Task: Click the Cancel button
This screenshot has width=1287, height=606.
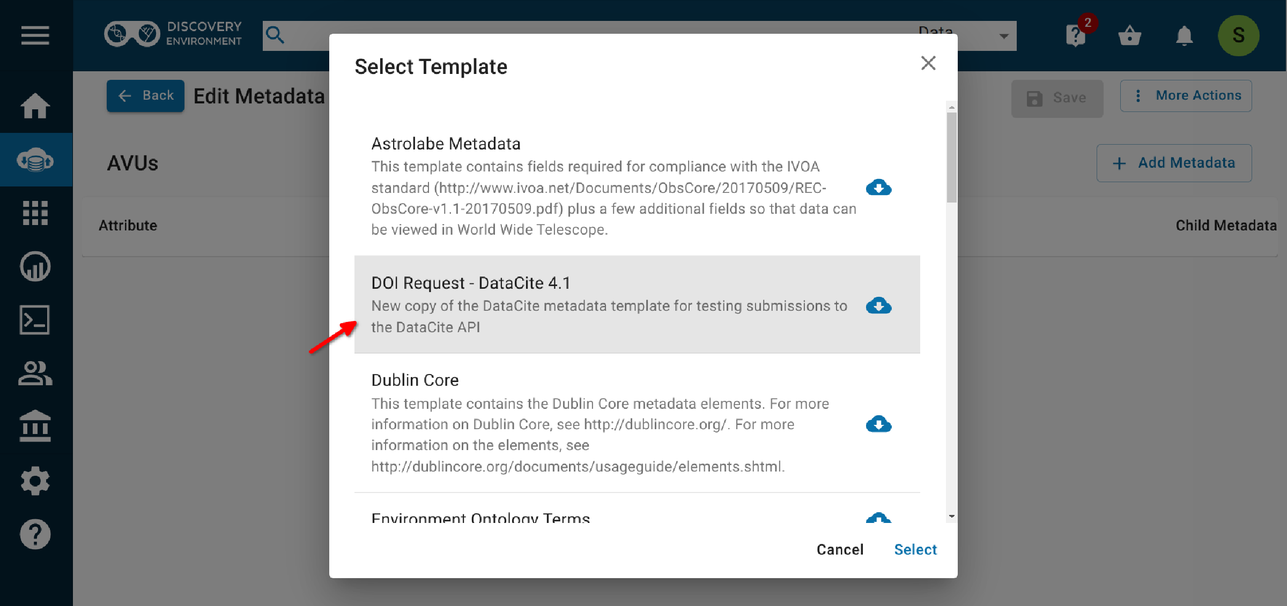Action: pyautogui.click(x=840, y=549)
